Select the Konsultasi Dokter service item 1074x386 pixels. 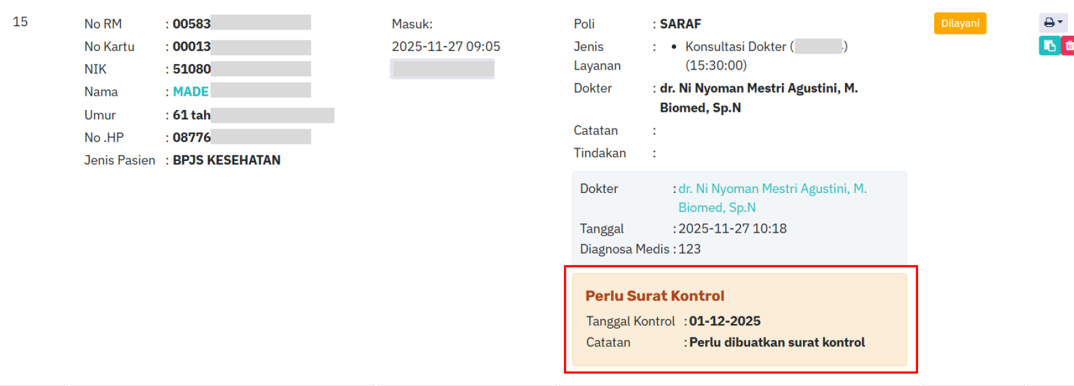[735, 47]
